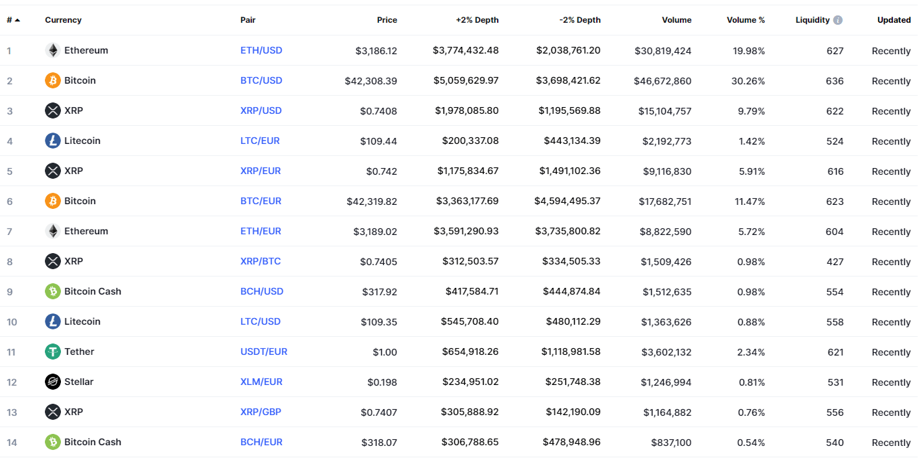Sort by the Volume % header
Image resolution: width=921 pixels, height=462 pixels.
tap(746, 20)
